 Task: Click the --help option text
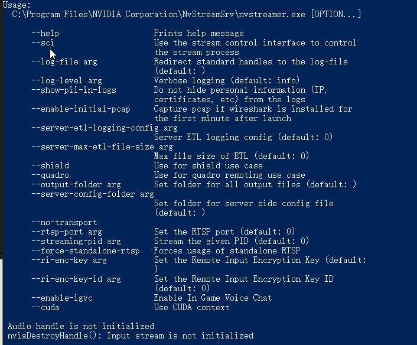coord(45,33)
